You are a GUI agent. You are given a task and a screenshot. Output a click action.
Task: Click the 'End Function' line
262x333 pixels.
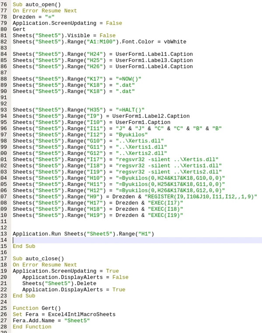click(32, 326)
